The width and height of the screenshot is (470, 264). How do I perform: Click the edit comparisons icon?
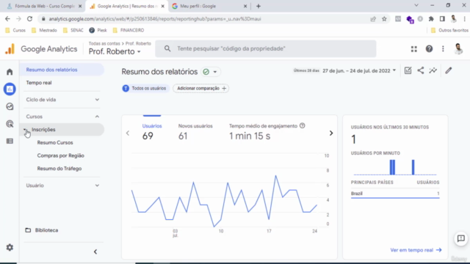pyautogui.click(x=408, y=70)
